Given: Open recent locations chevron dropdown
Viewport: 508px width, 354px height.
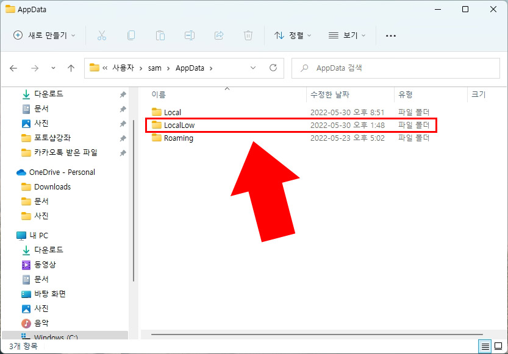Looking at the screenshot, I should 53,68.
